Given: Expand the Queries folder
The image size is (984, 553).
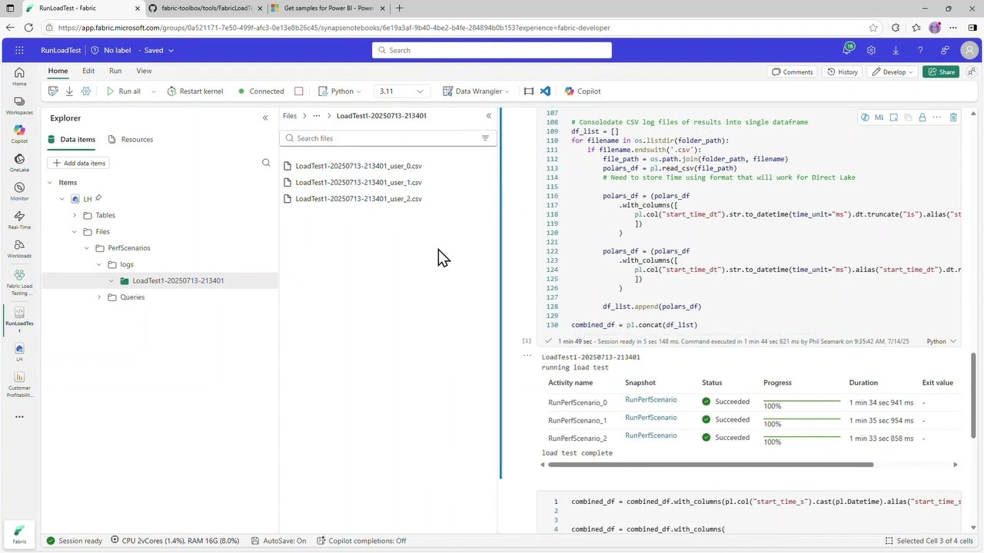Looking at the screenshot, I should pyautogui.click(x=99, y=297).
